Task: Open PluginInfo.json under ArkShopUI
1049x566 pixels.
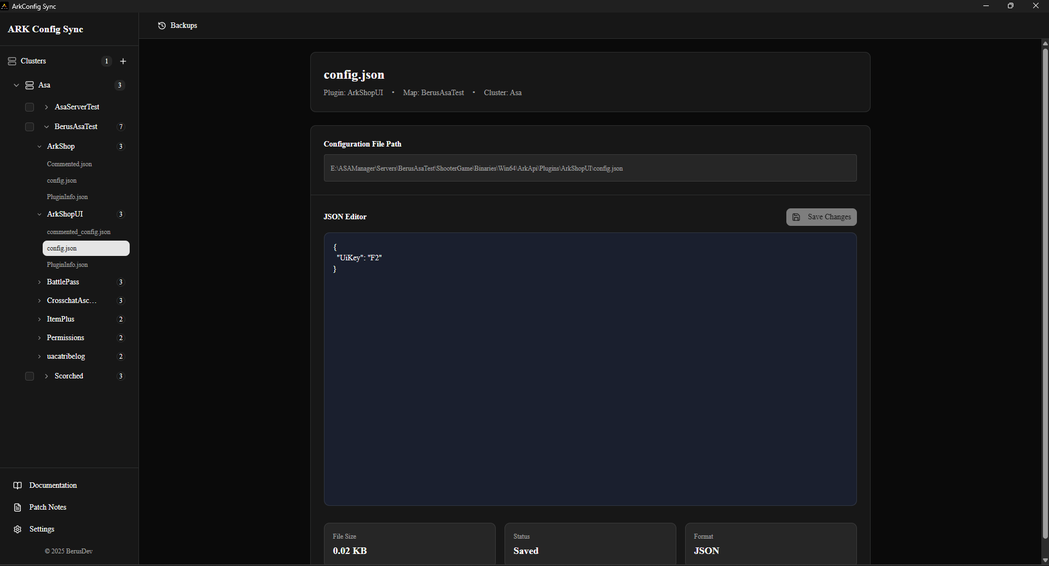Action: click(x=67, y=265)
